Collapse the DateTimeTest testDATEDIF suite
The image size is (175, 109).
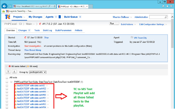coord(11,82)
